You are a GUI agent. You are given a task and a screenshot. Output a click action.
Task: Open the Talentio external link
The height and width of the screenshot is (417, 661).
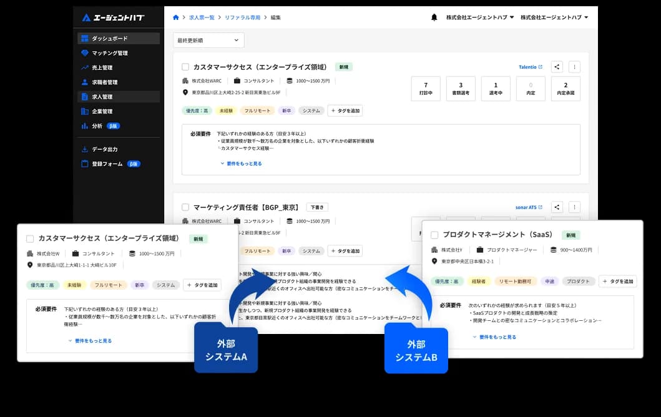[531, 67]
